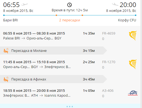This screenshot has height=108, width=142.
Task: Click the Ryanair harp logo for FR-4659
Action: [x=133, y=36]
